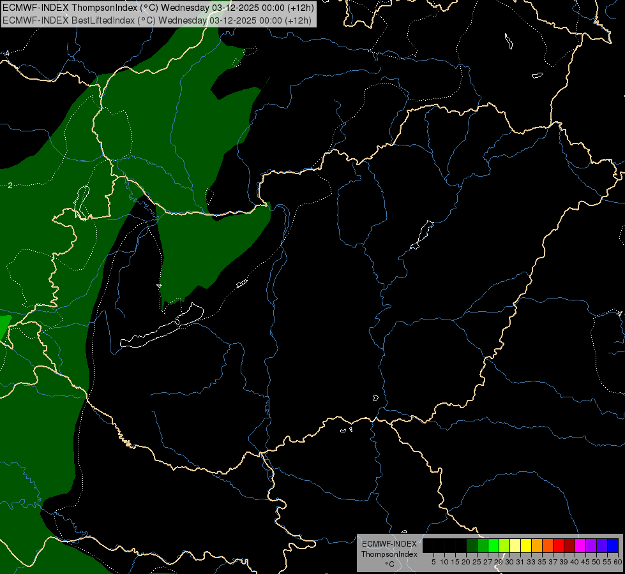The width and height of the screenshot is (625, 574).
Task: Click the legend tick label 35
Action: (x=542, y=562)
